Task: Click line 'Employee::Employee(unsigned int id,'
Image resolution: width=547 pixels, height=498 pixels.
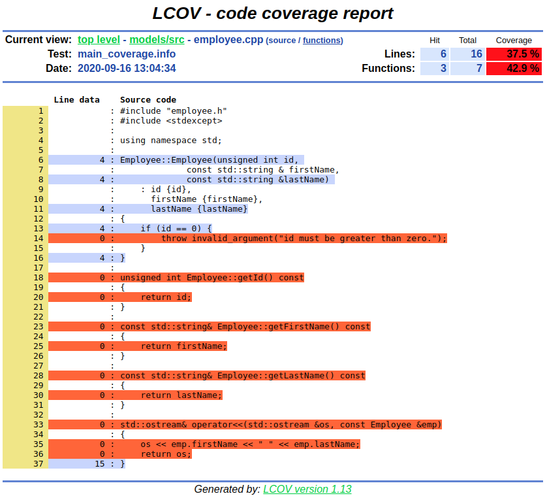Action: pos(210,160)
